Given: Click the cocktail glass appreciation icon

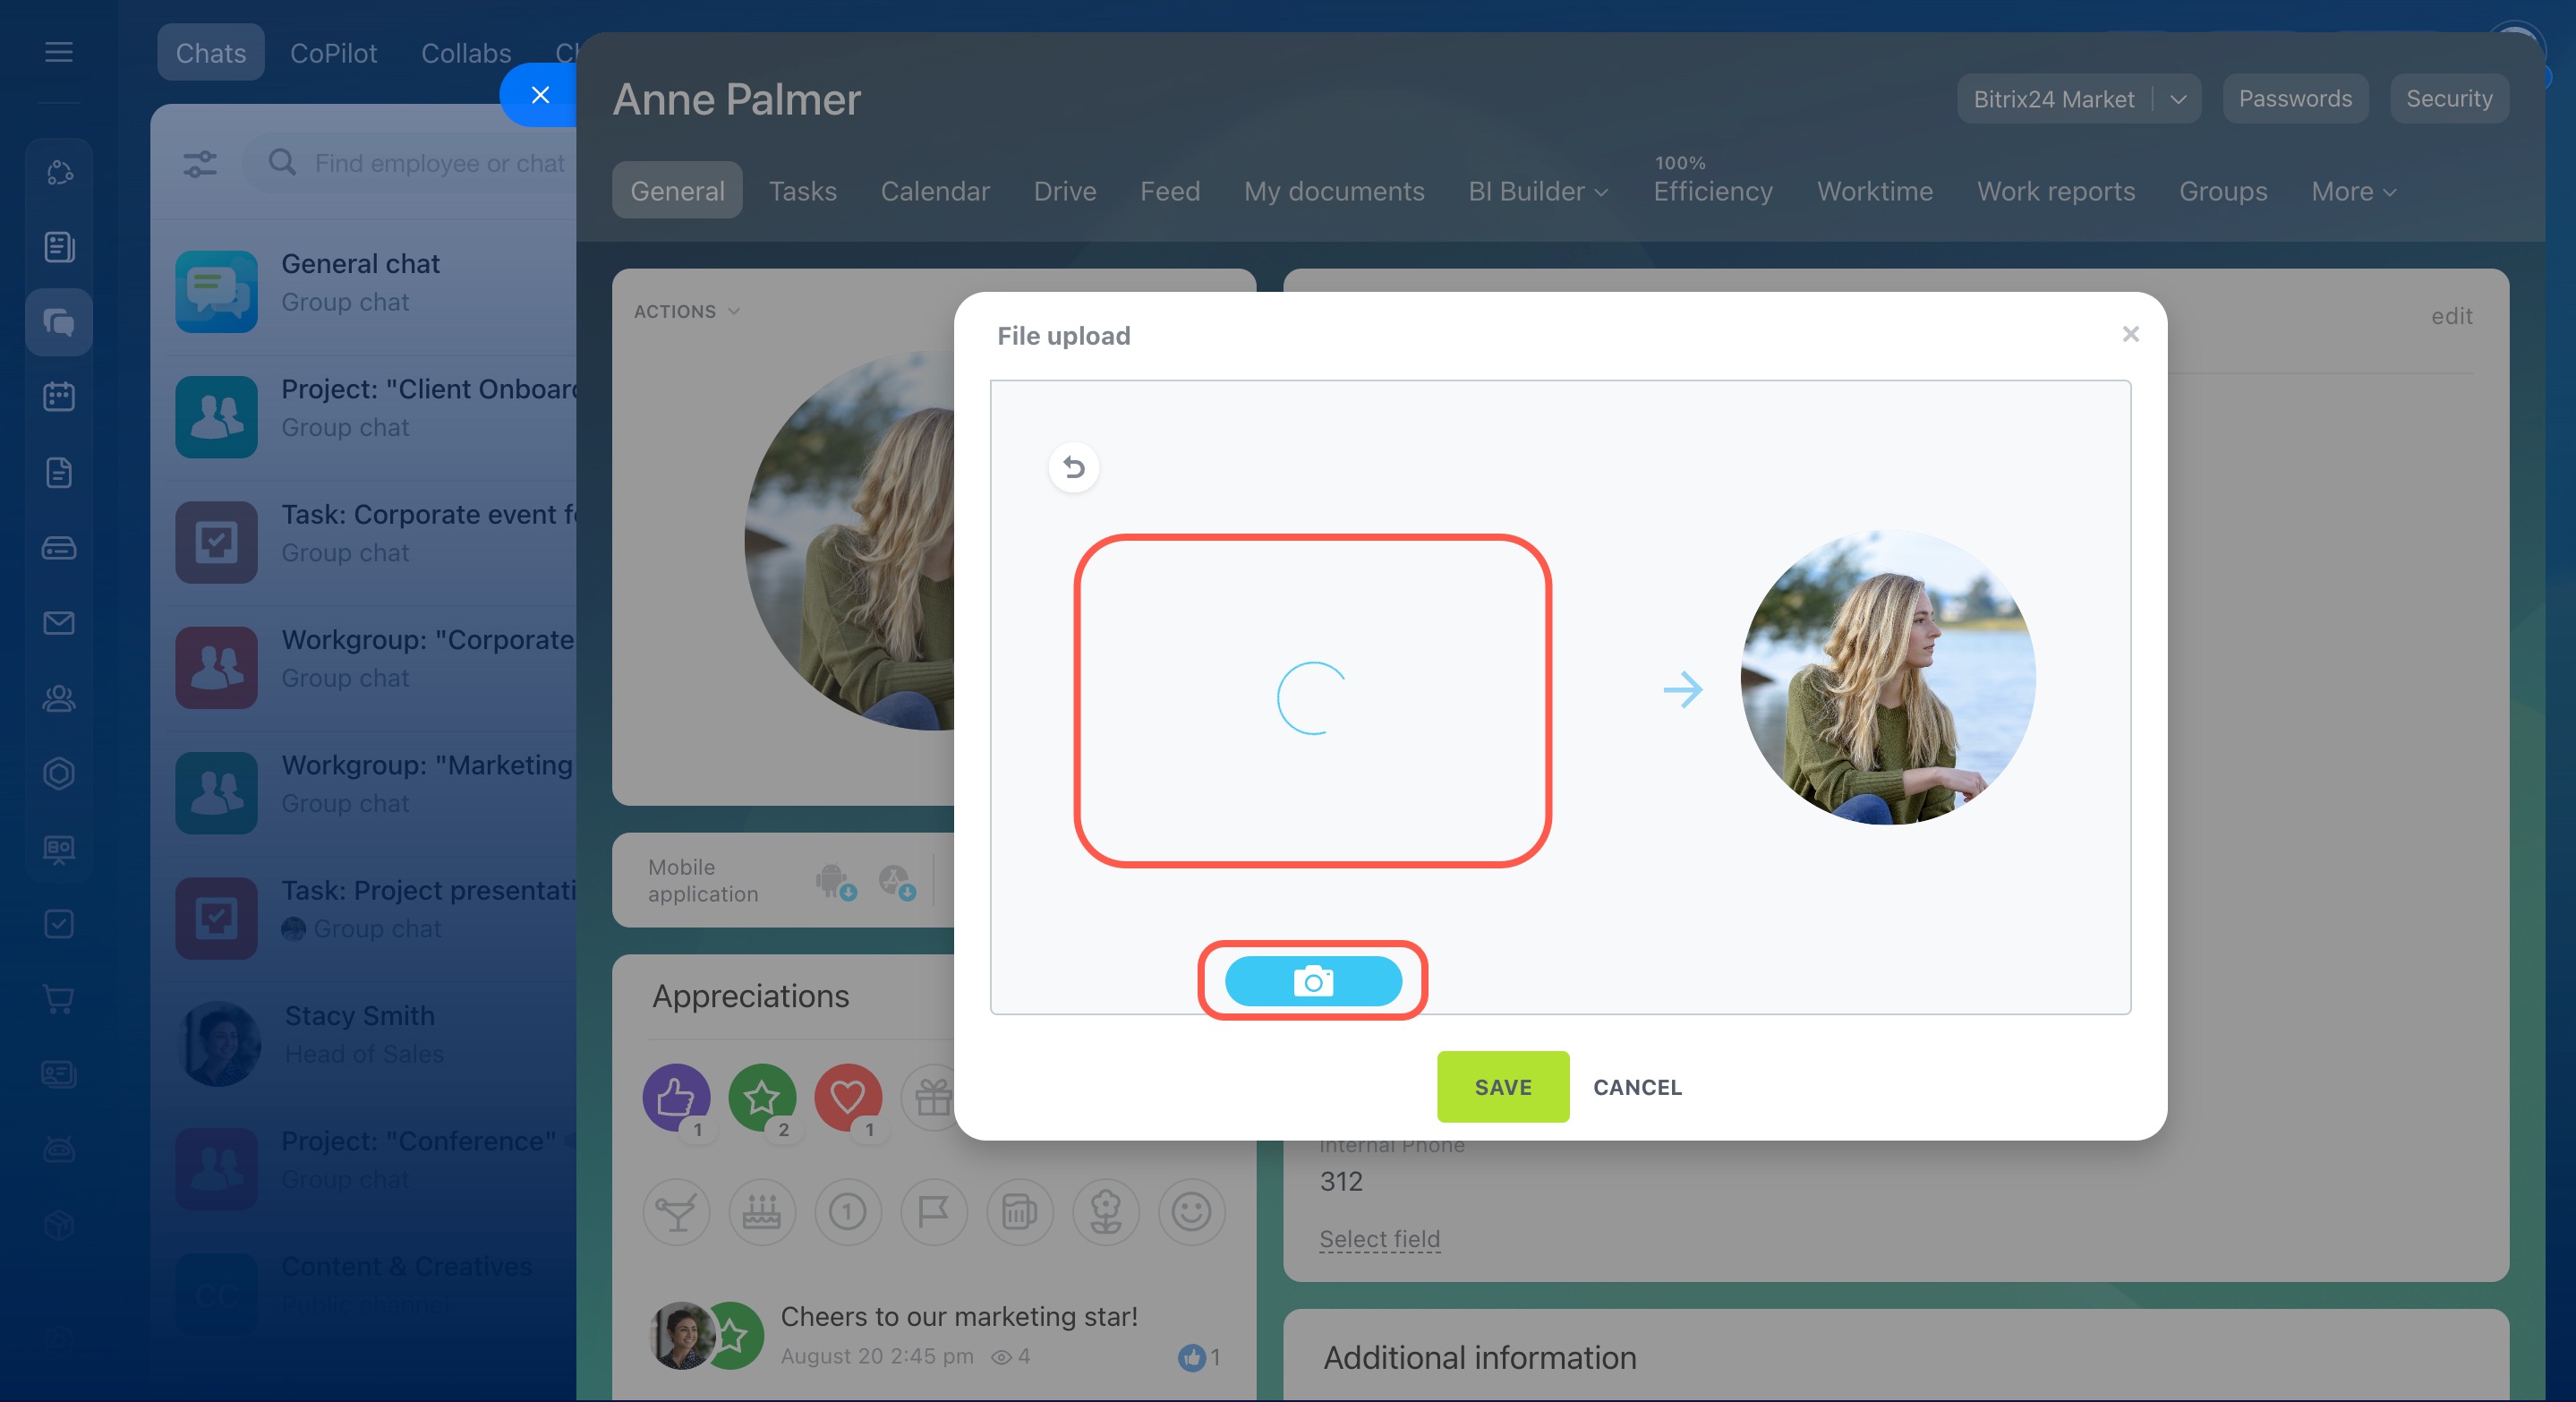Looking at the screenshot, I should pyautogui.click(x=677, y=1212).
